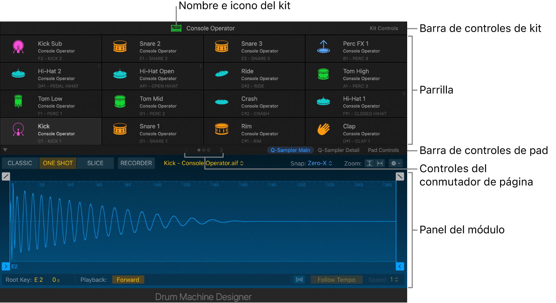
Task: Select the Perc FX 1 pad icon
Action: click(x=323, y=47)
